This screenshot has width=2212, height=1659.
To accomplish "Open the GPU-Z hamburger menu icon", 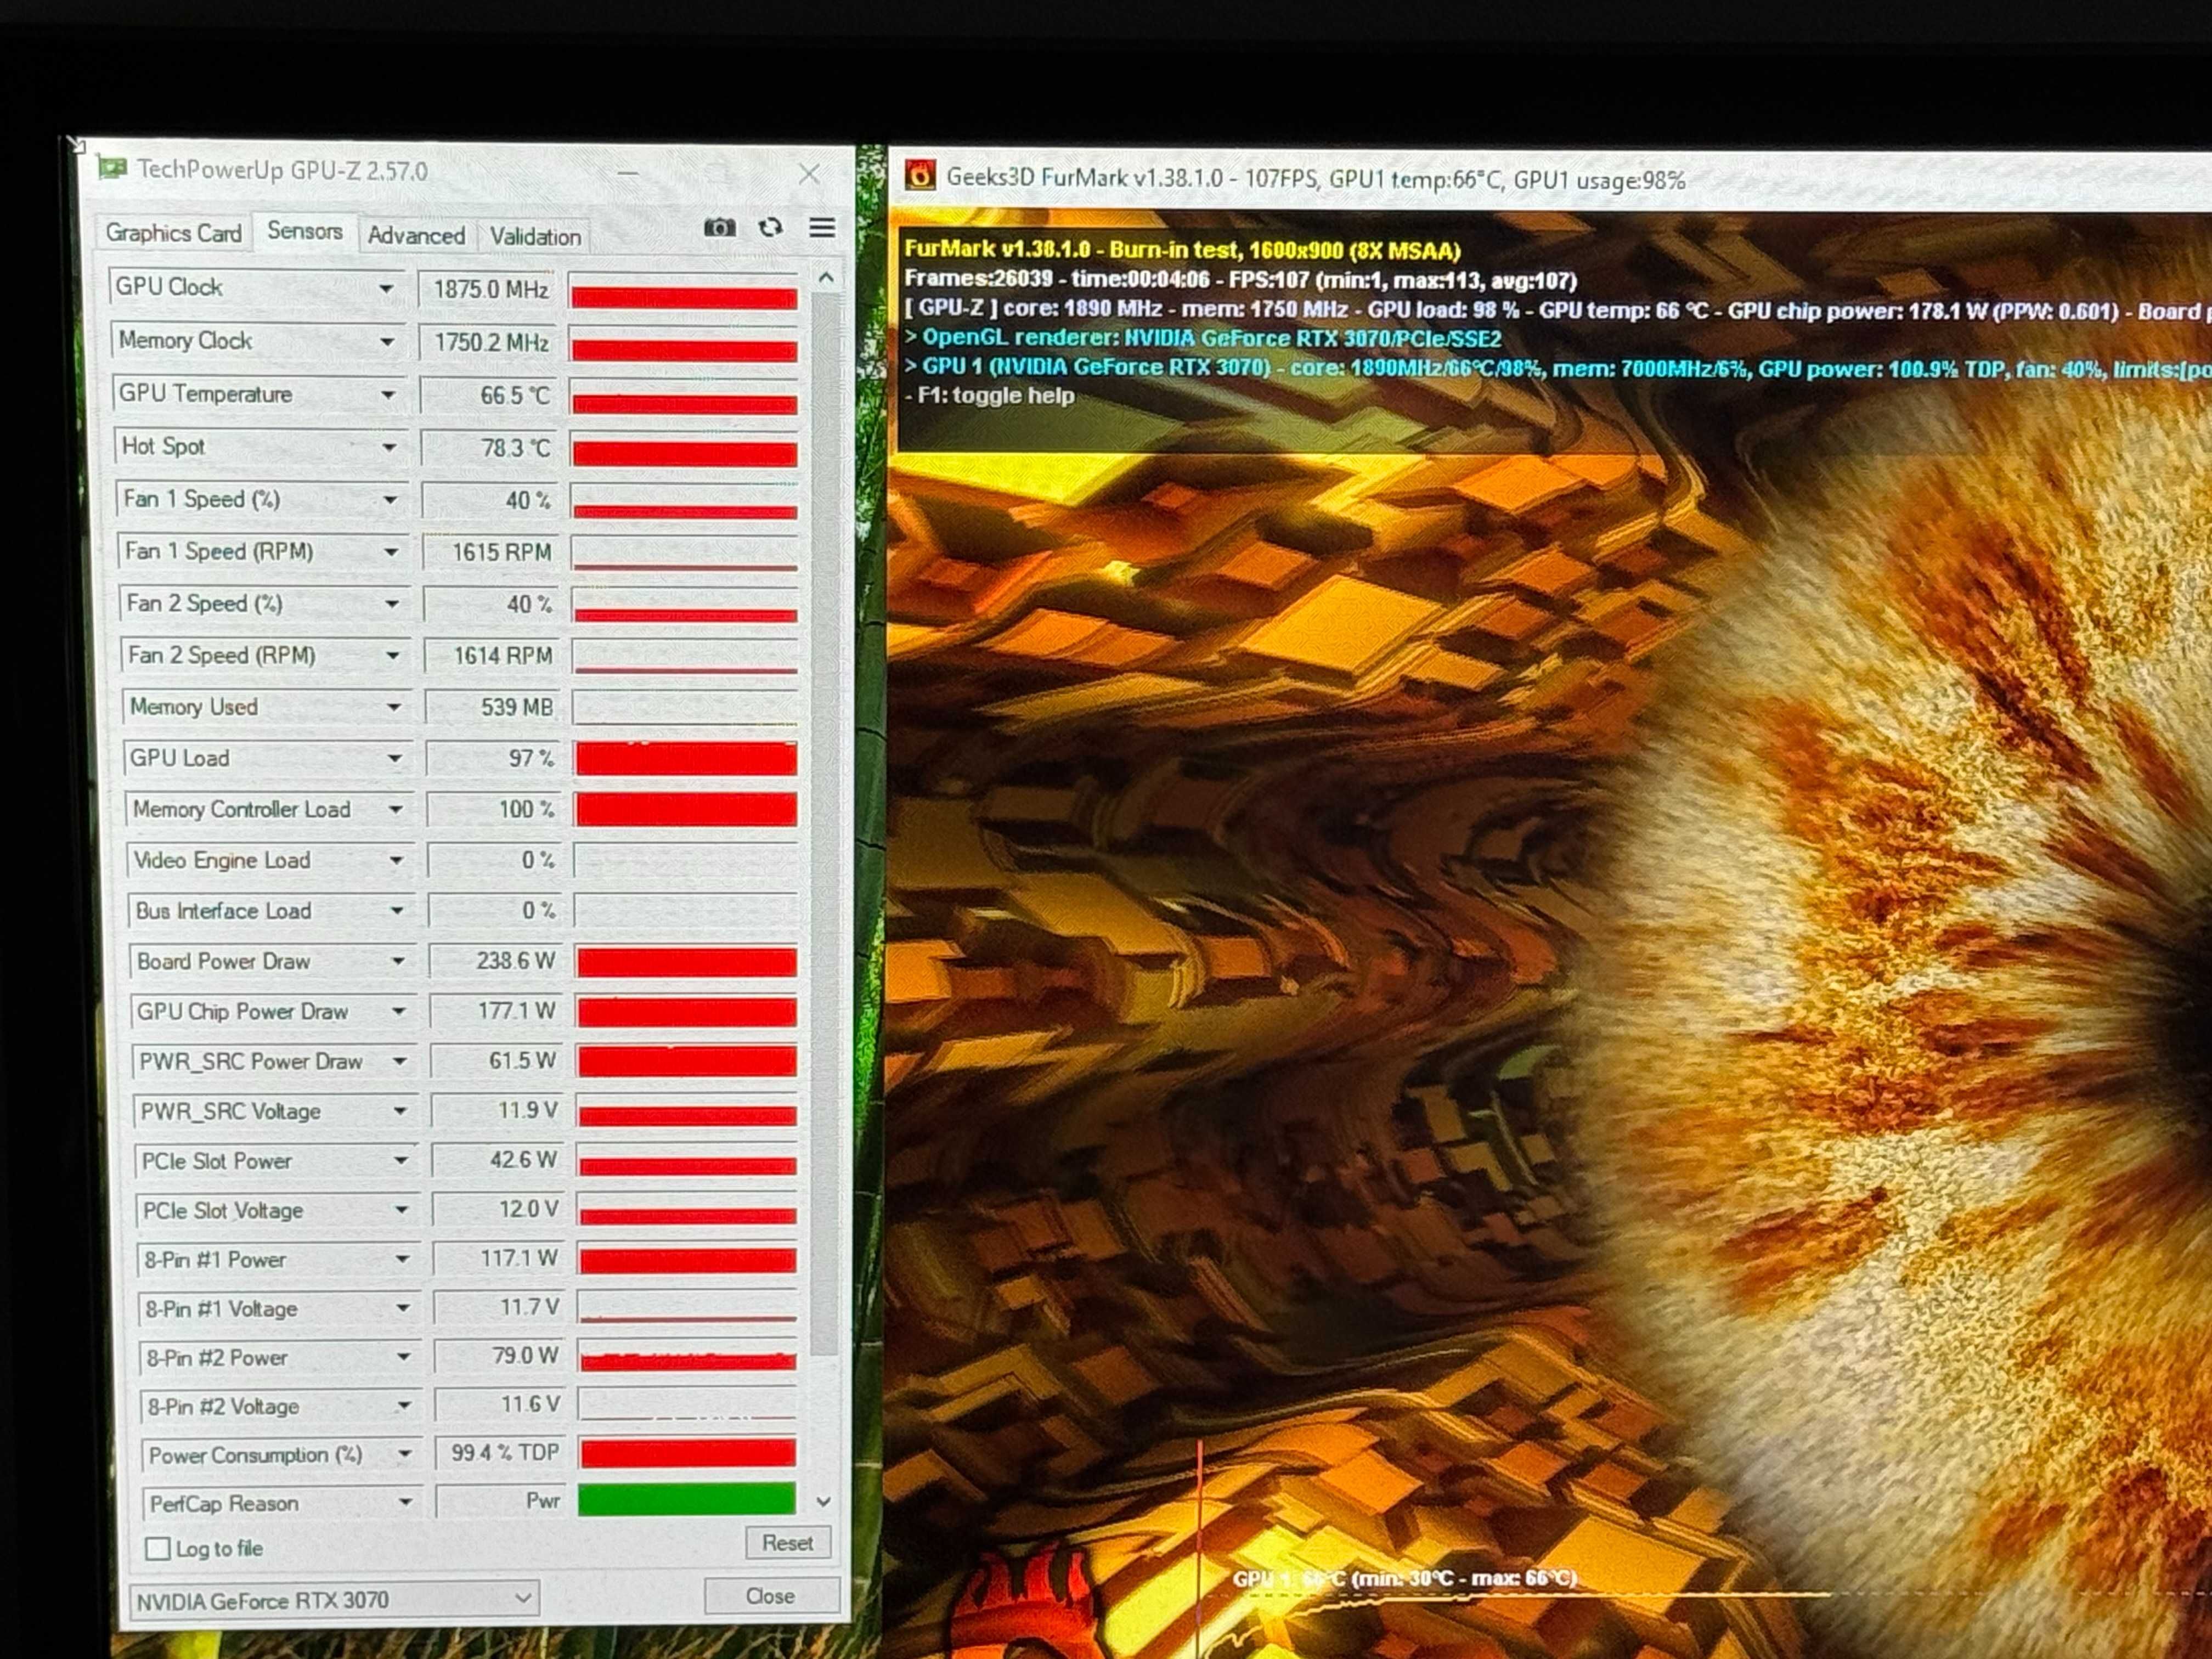I will point(822,228).
